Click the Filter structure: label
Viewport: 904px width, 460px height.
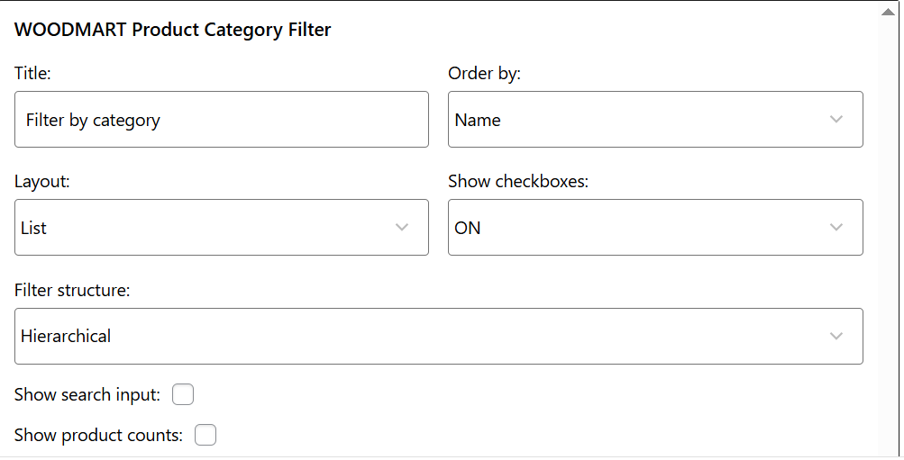pos(72,290)
